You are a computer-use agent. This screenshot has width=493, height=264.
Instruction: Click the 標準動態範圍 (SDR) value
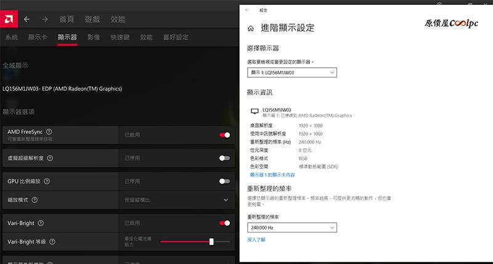318,167
